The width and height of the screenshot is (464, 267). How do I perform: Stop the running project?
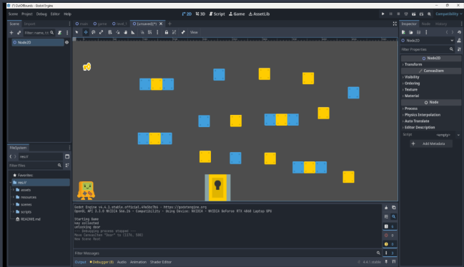coord(398,14)
